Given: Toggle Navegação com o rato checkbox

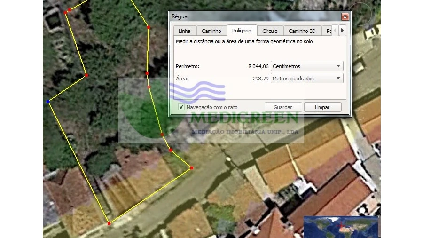Looking at the screenshot, I should click(x=181, y=107).
